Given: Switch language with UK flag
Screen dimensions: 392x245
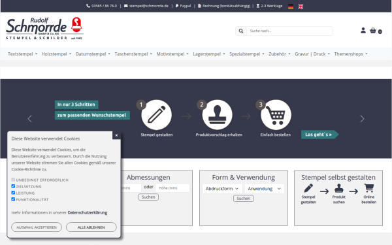Looking at the screenshot, I should click(301, 7).
